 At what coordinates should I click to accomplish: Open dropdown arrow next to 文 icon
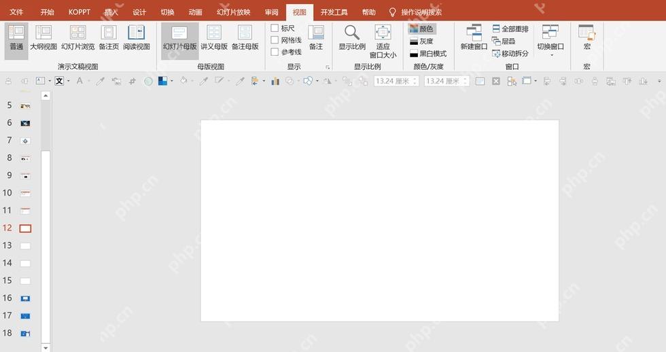point(68,81)
